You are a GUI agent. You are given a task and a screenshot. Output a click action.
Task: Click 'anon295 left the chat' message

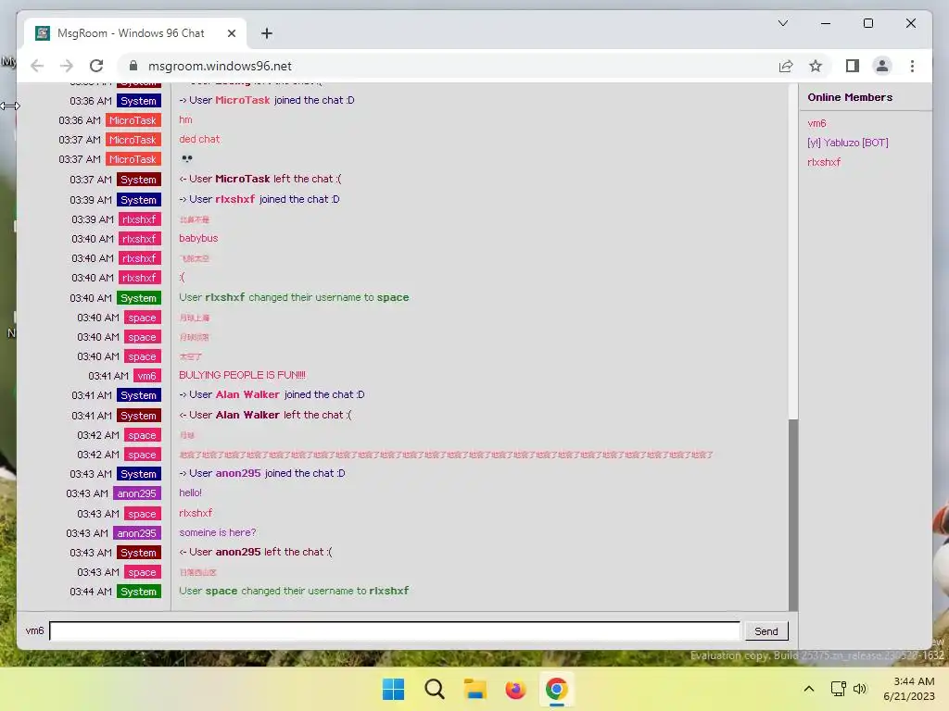(x=256, y=552)
